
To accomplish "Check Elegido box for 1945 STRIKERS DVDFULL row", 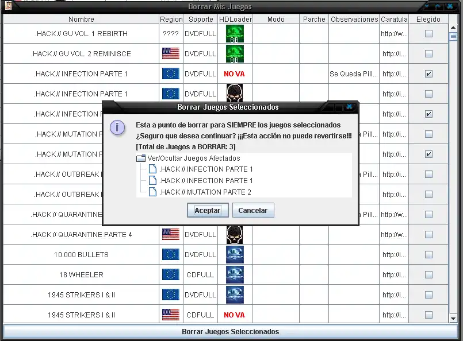I will 428,294.
